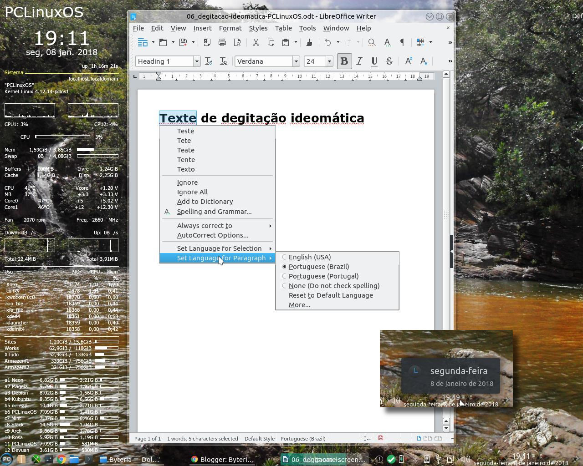Open Blogger: Byteria taskbar window
The width and height of the screenshot is (583, 466).
[222, 459]
